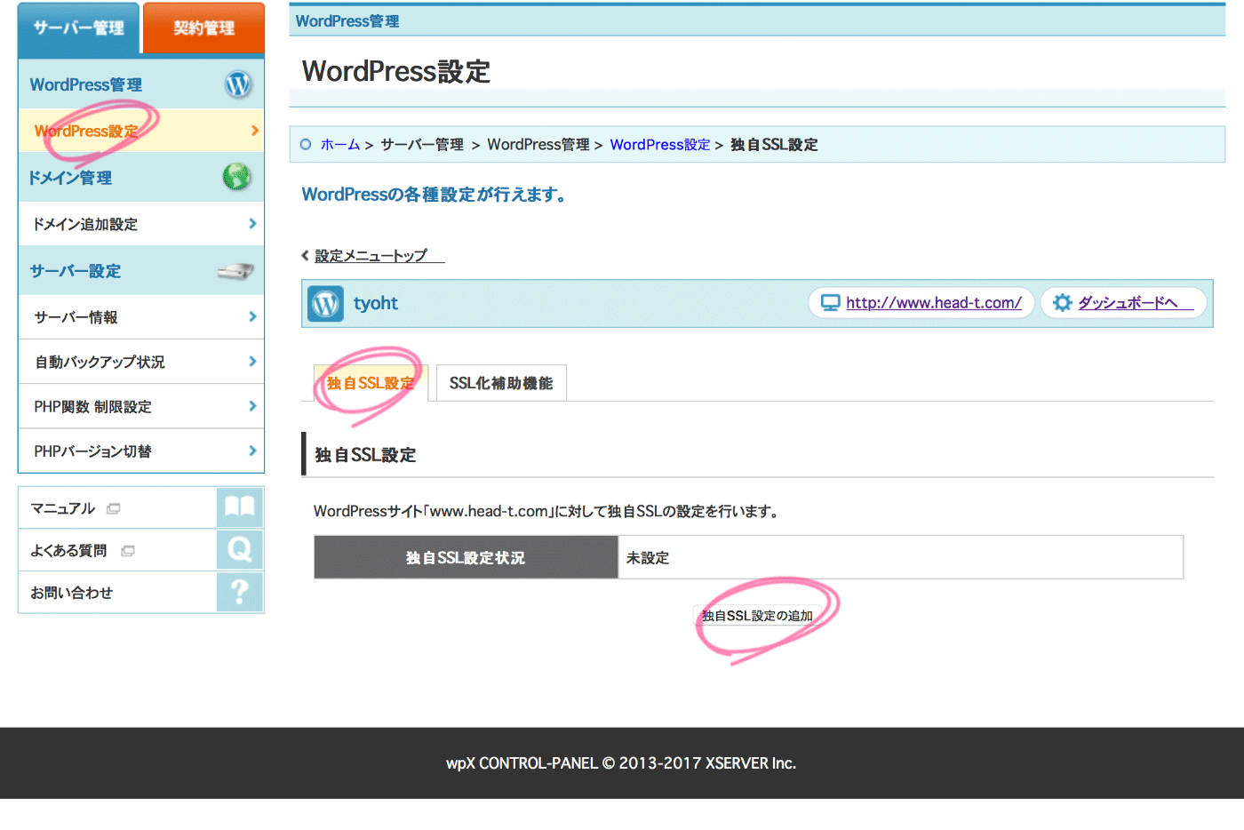Open the http://www.head-t.com/ site link
1244x830 pixels.
coord(934,303)
